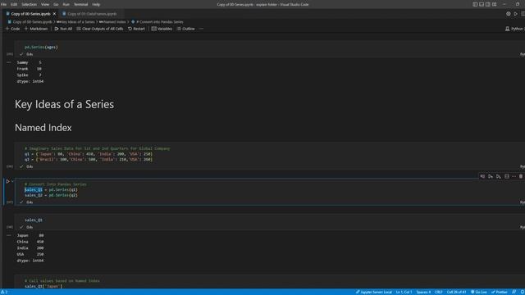Add a new Markdown cell

coord(36,29)
